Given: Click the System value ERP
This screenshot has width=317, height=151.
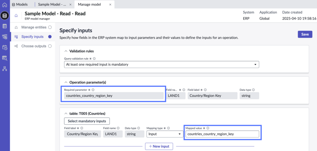Looking at the screenshot, I should point(246,18).
